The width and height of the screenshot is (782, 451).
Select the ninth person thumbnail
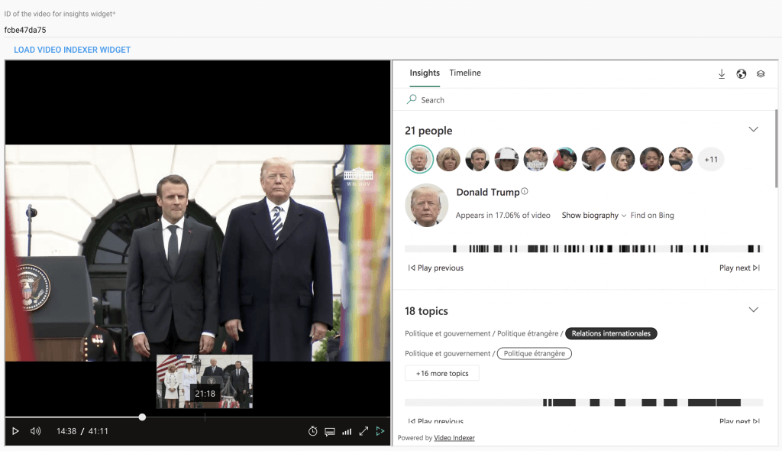coord(652,159)
